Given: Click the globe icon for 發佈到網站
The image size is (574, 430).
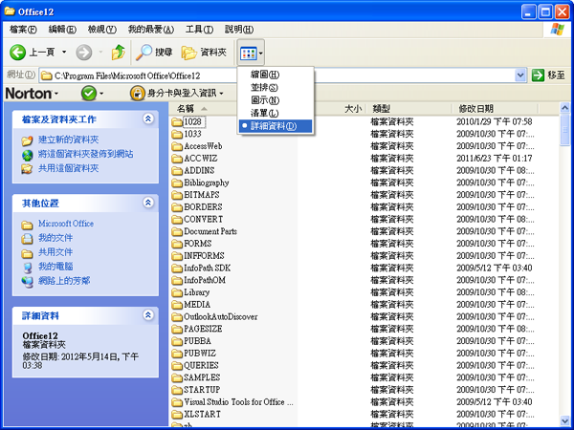Looking at the screenshot, I should click(x=27, y=155).
